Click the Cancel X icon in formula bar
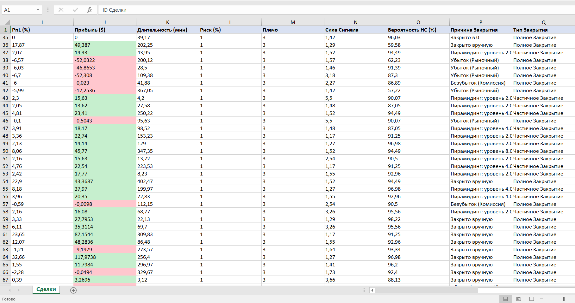This screenshot has height=303, width=575. coord(61,10)
